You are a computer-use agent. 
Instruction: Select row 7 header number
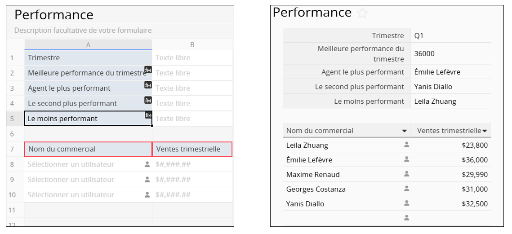coord(12,149)
